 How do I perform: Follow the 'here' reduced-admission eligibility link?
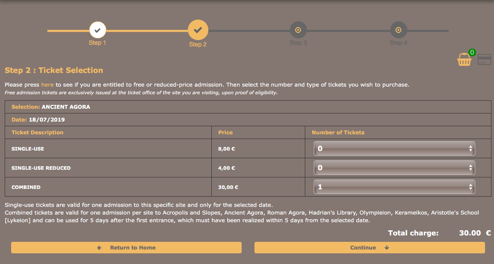point(47,85)
